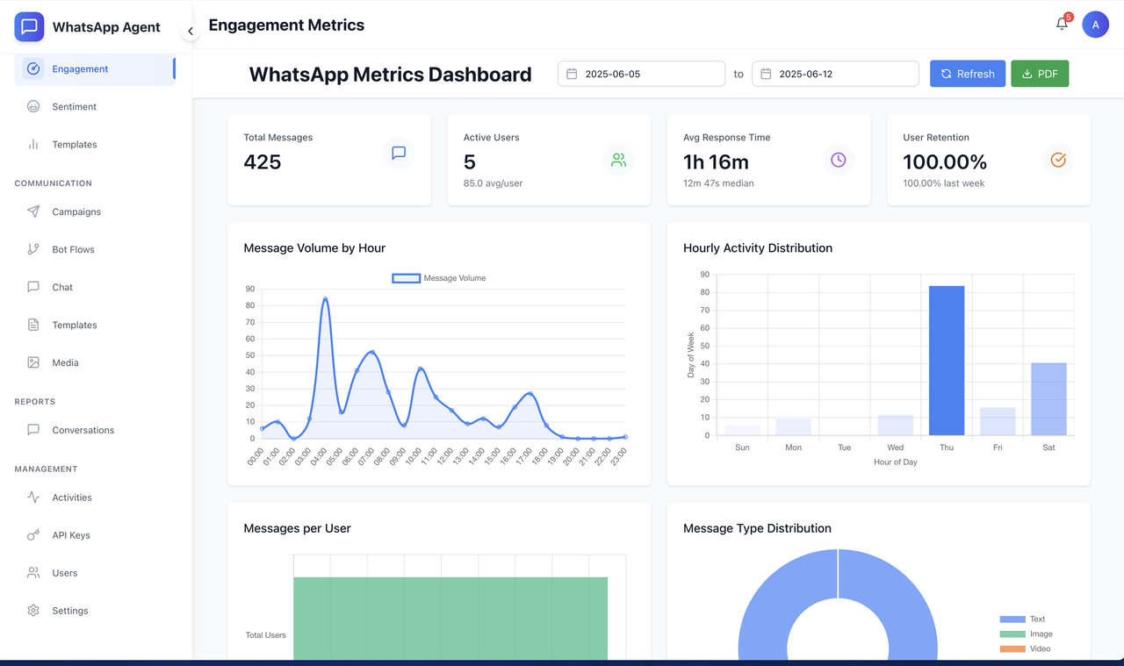Screen dimensions: 1124x666
Task: Toggle the Message Volume legend item
Action: (439, 278)
